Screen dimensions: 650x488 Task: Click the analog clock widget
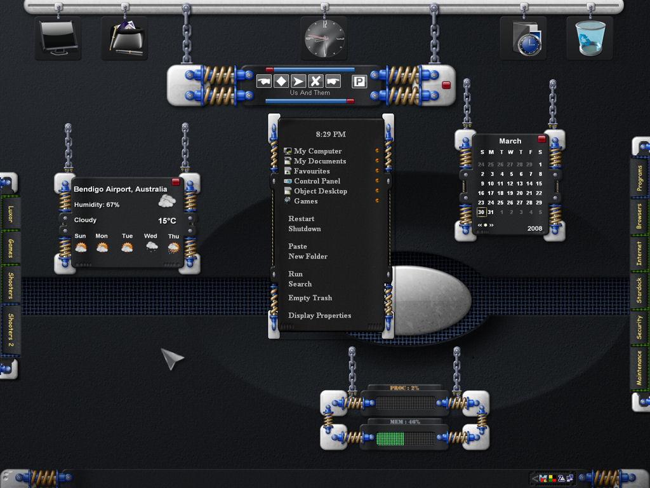[324, 39]
